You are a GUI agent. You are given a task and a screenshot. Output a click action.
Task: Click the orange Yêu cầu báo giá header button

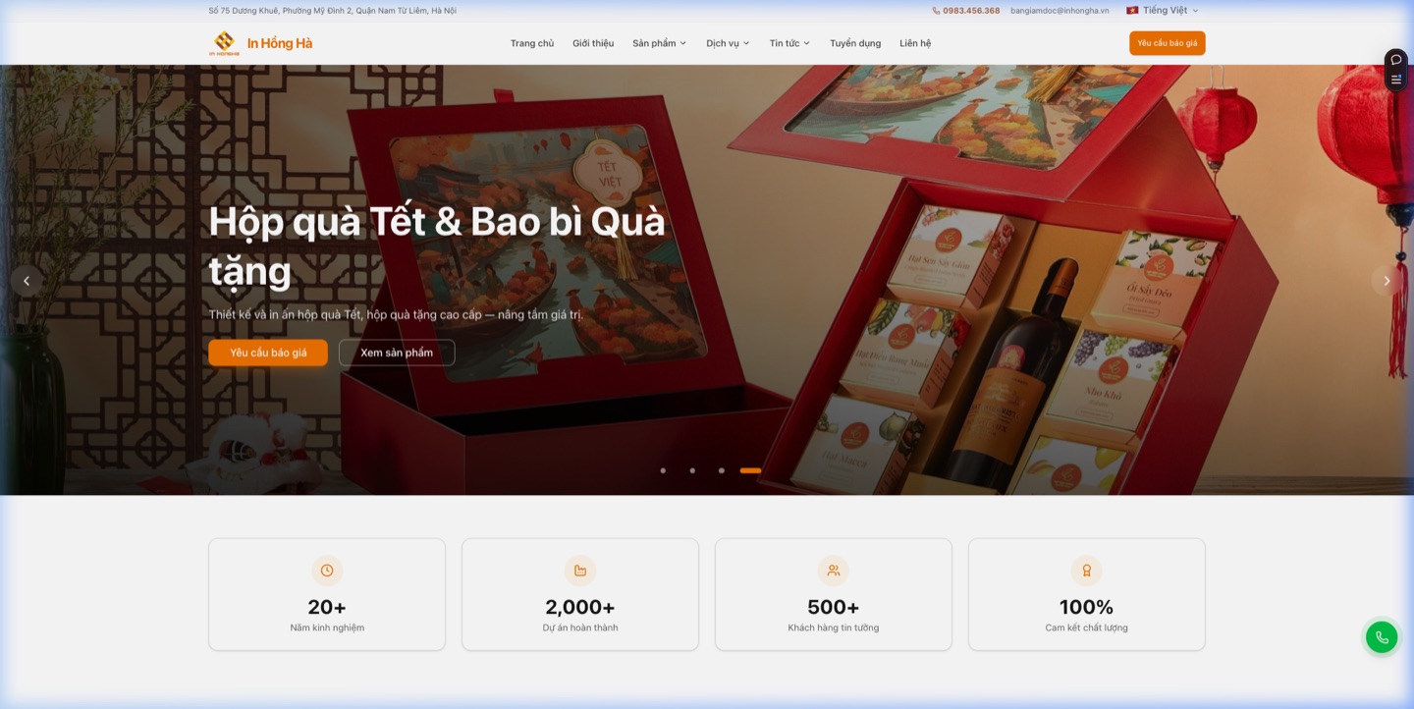[1167, 43]
